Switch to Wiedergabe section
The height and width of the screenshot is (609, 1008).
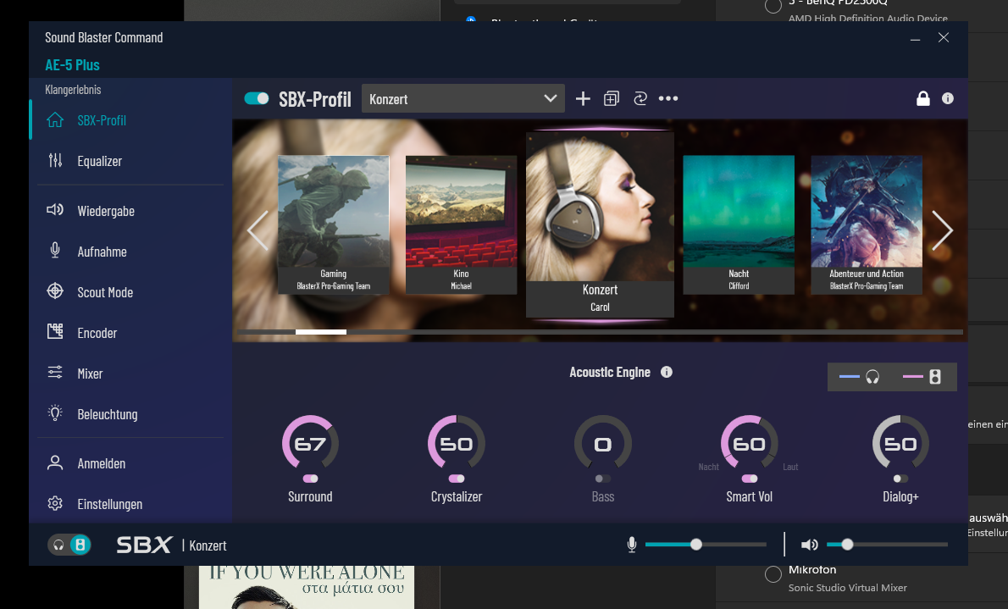tap(106, 211)
